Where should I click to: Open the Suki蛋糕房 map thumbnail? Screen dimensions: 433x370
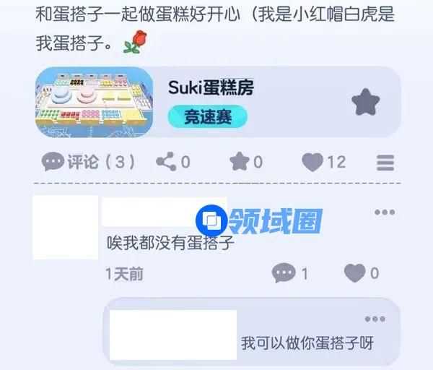click(94, 103)
